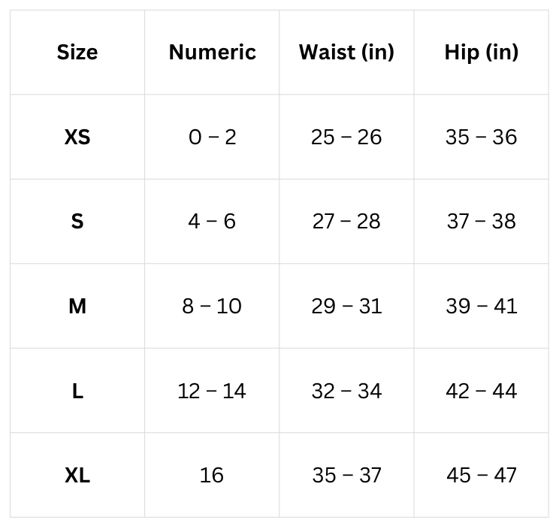Click the numeric cell 0 – 2
Image resolution: width=556 pixels, height=526 pixels.
click(x=212, y=137)
